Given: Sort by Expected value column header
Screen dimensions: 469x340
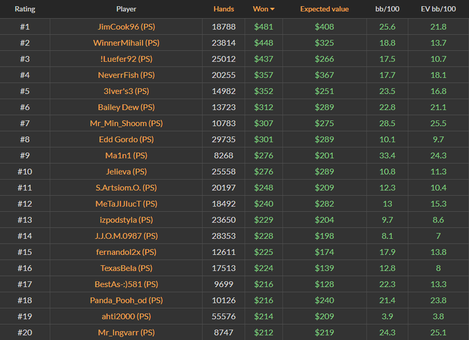Looking at the screenshot, I should pos(324,9).
